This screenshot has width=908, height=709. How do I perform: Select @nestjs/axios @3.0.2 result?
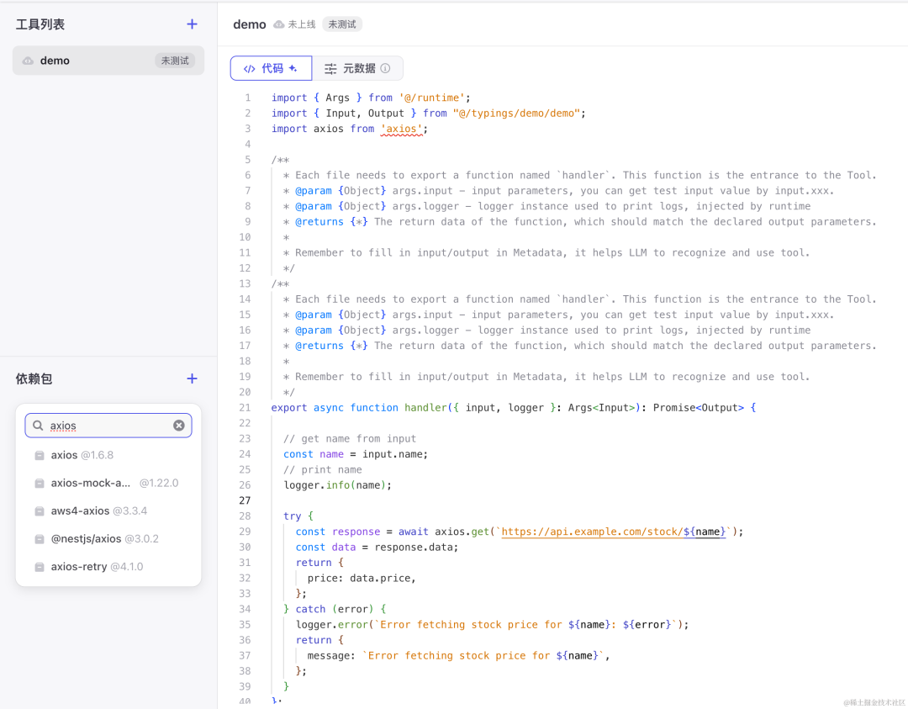pos(108,539)
